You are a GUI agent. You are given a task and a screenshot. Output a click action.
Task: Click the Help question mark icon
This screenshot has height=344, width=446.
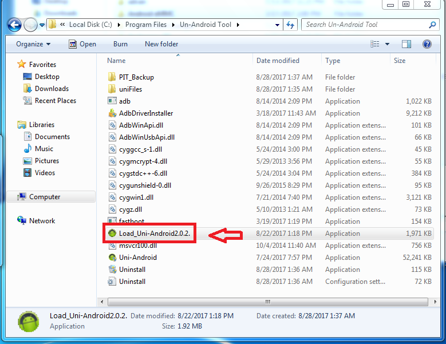coord(427,44)
